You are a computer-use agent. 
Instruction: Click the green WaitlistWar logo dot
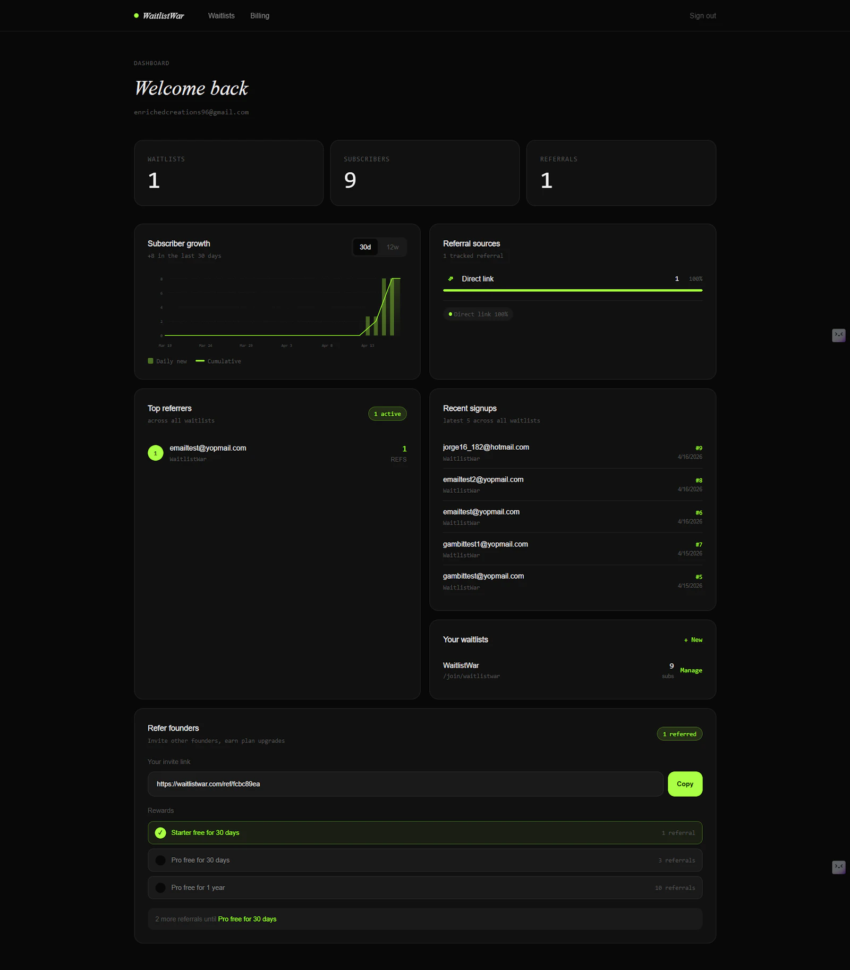tap(137, 15)
